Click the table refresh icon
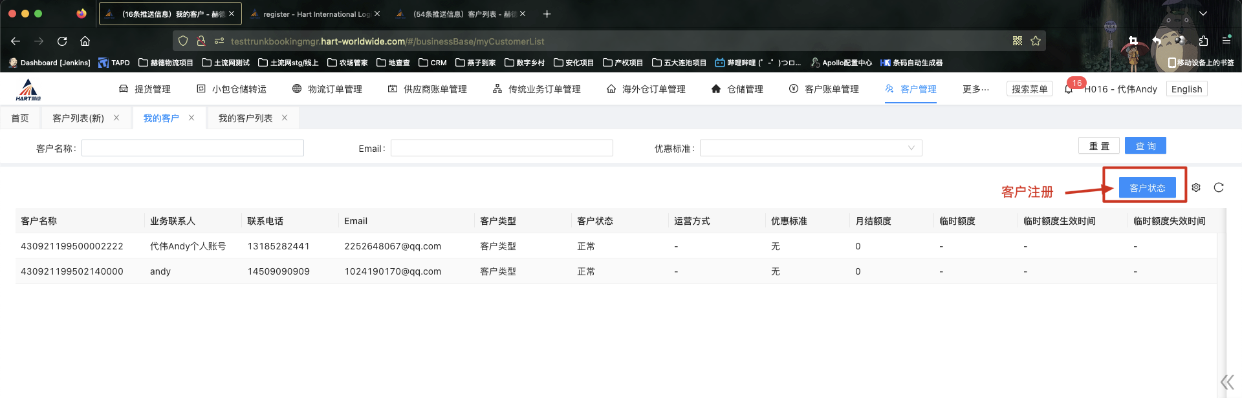Viewport: 1242px width, 398px height. [1219, 187]
